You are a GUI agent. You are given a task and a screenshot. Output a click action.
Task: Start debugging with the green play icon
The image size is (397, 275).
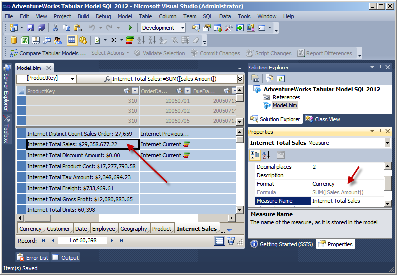coord(130,28)
